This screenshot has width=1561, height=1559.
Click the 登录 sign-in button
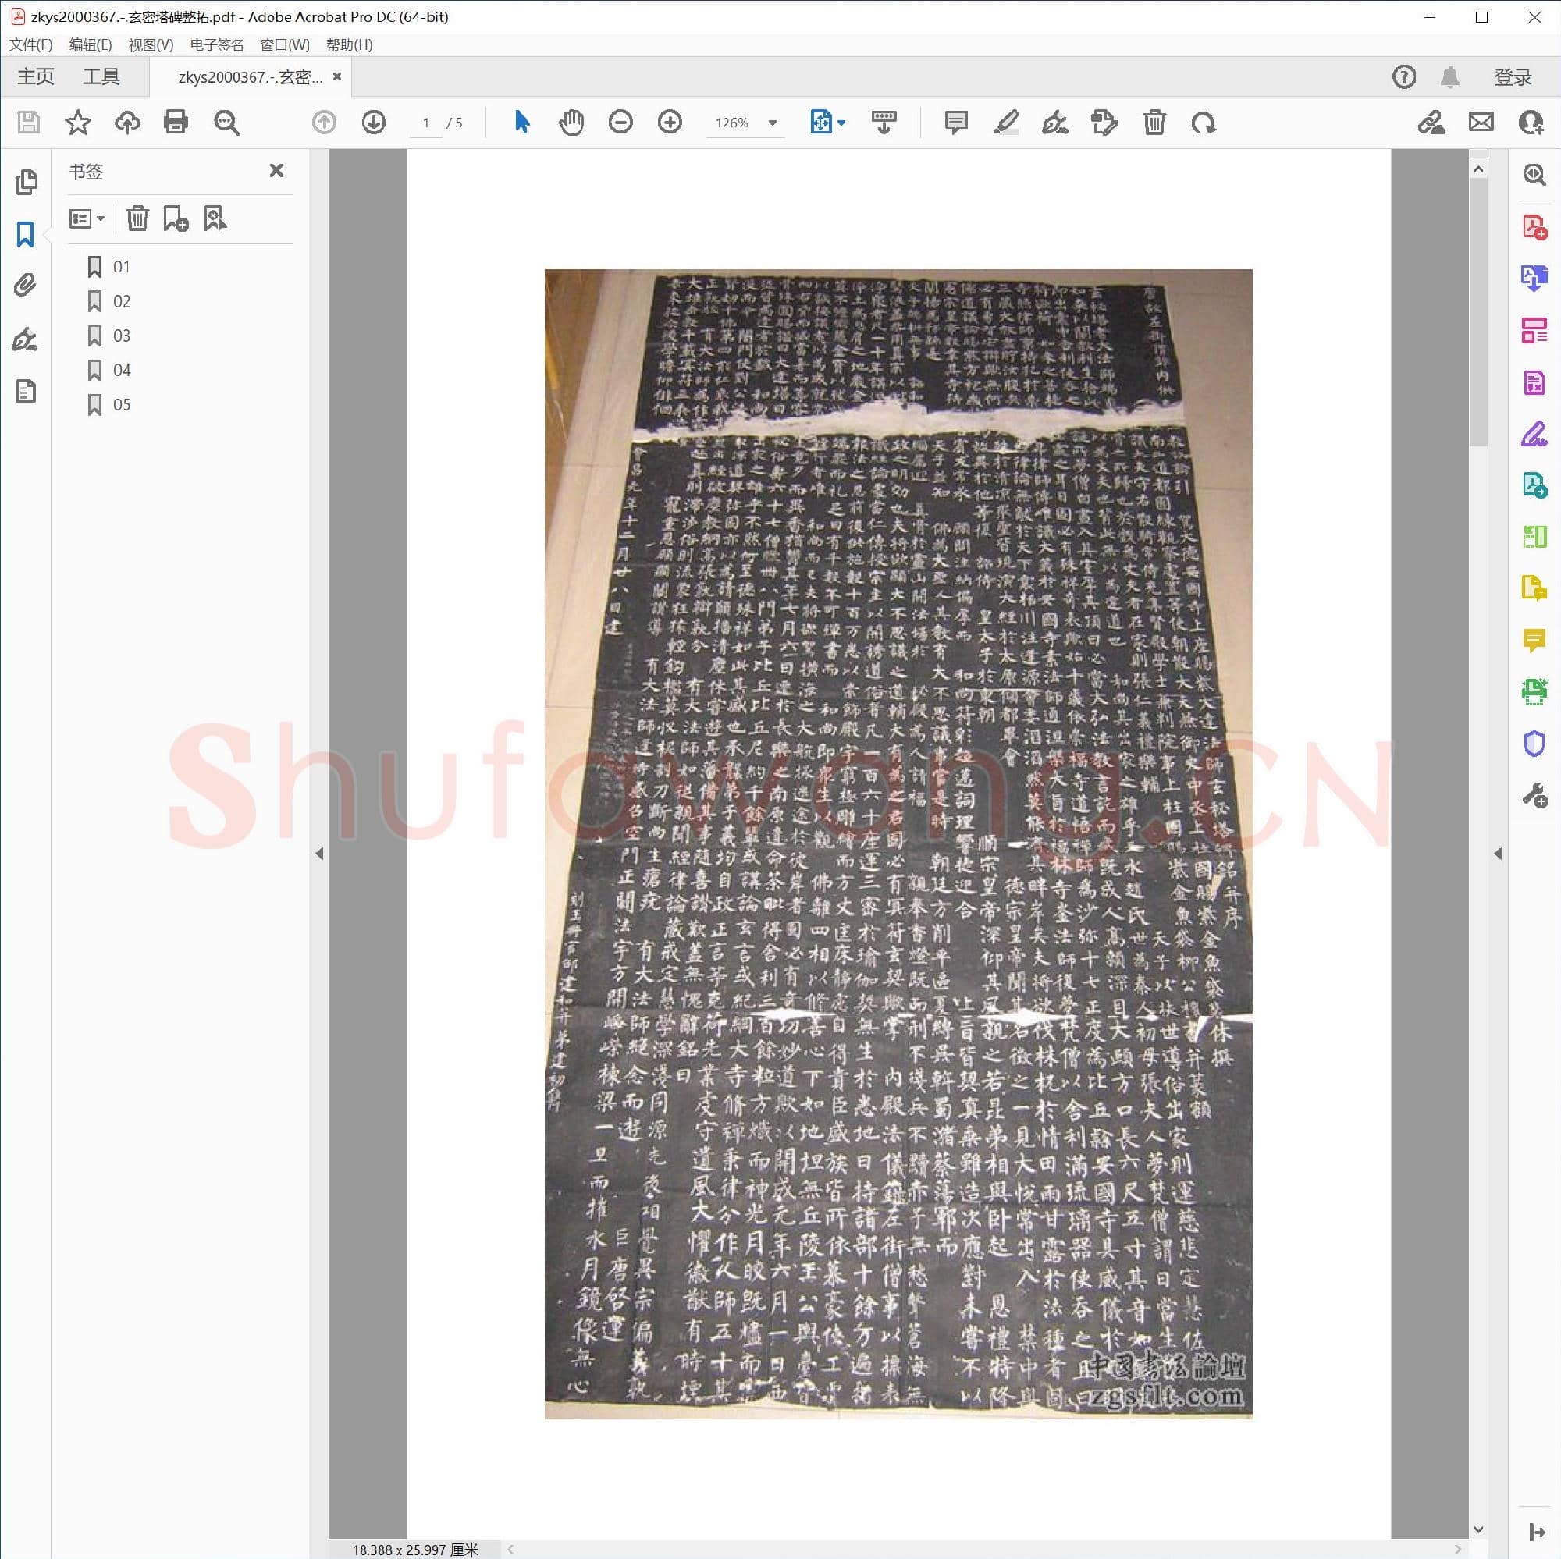click(x=1512, y=76)
